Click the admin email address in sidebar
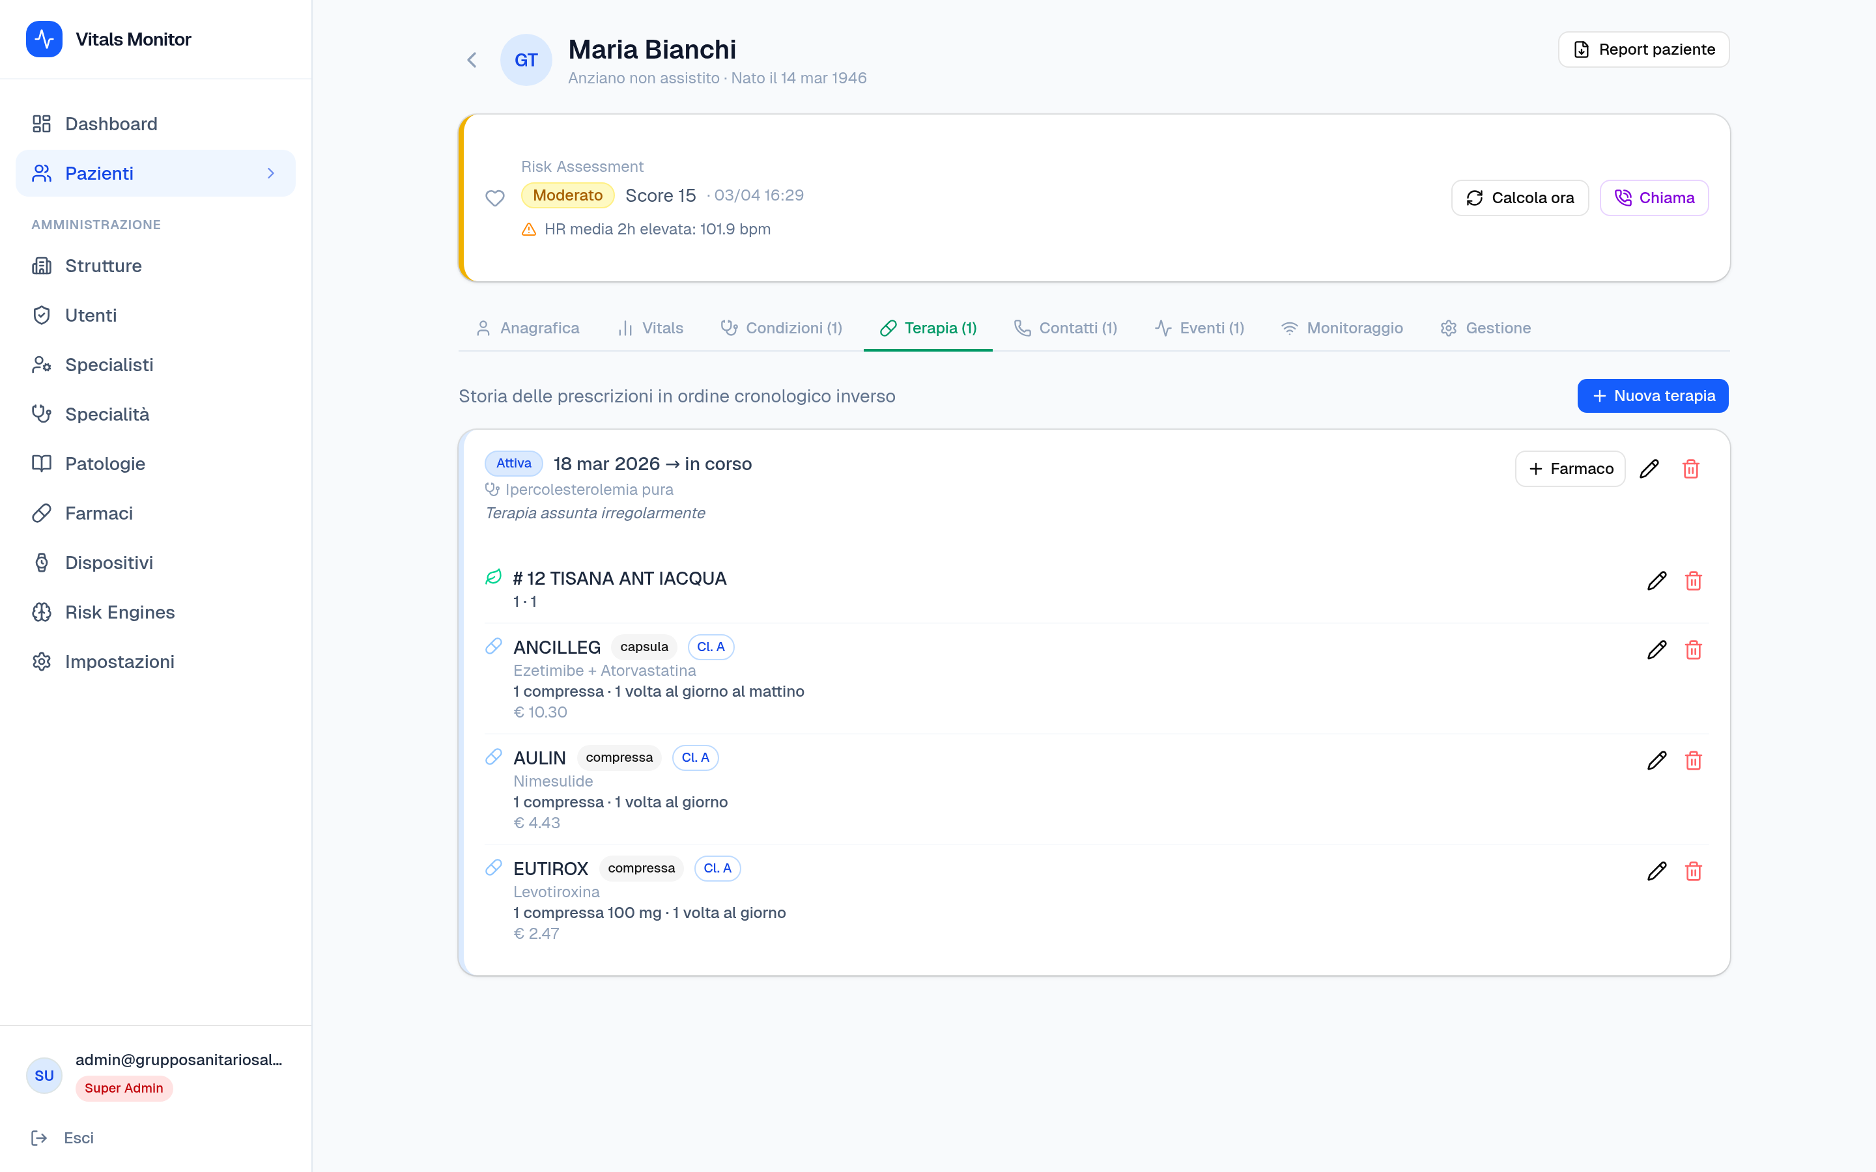This screenshot has height=1172, width=1876. point(178,1059)
